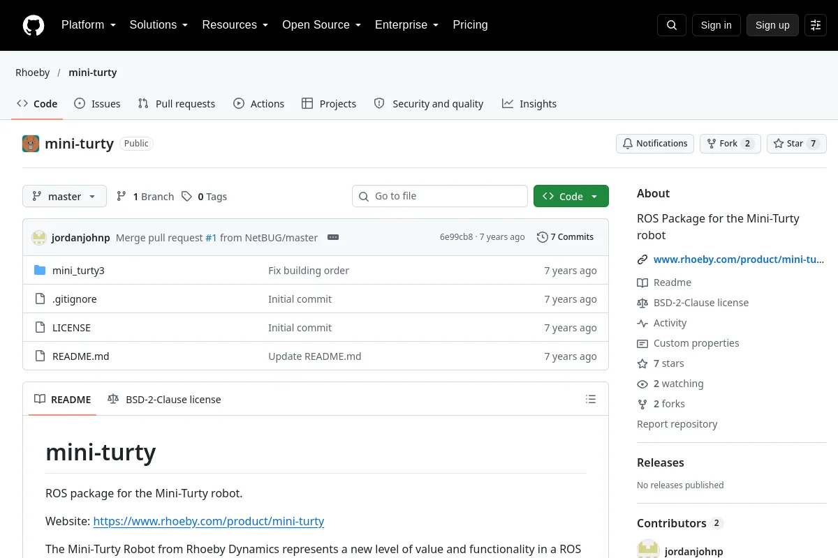Click the scale icon by BSD-2-Clause license
Screen dimensions: 838x558
click(x=642, y=303)
